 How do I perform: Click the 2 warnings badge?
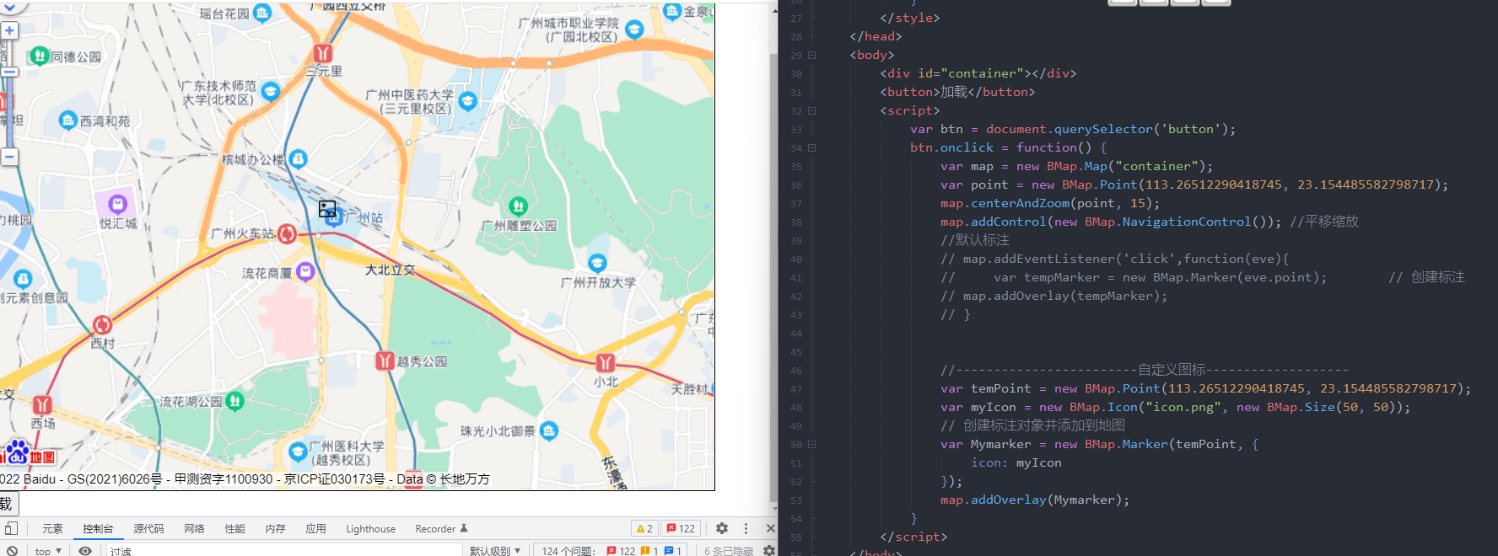click(x=644, y=528)
